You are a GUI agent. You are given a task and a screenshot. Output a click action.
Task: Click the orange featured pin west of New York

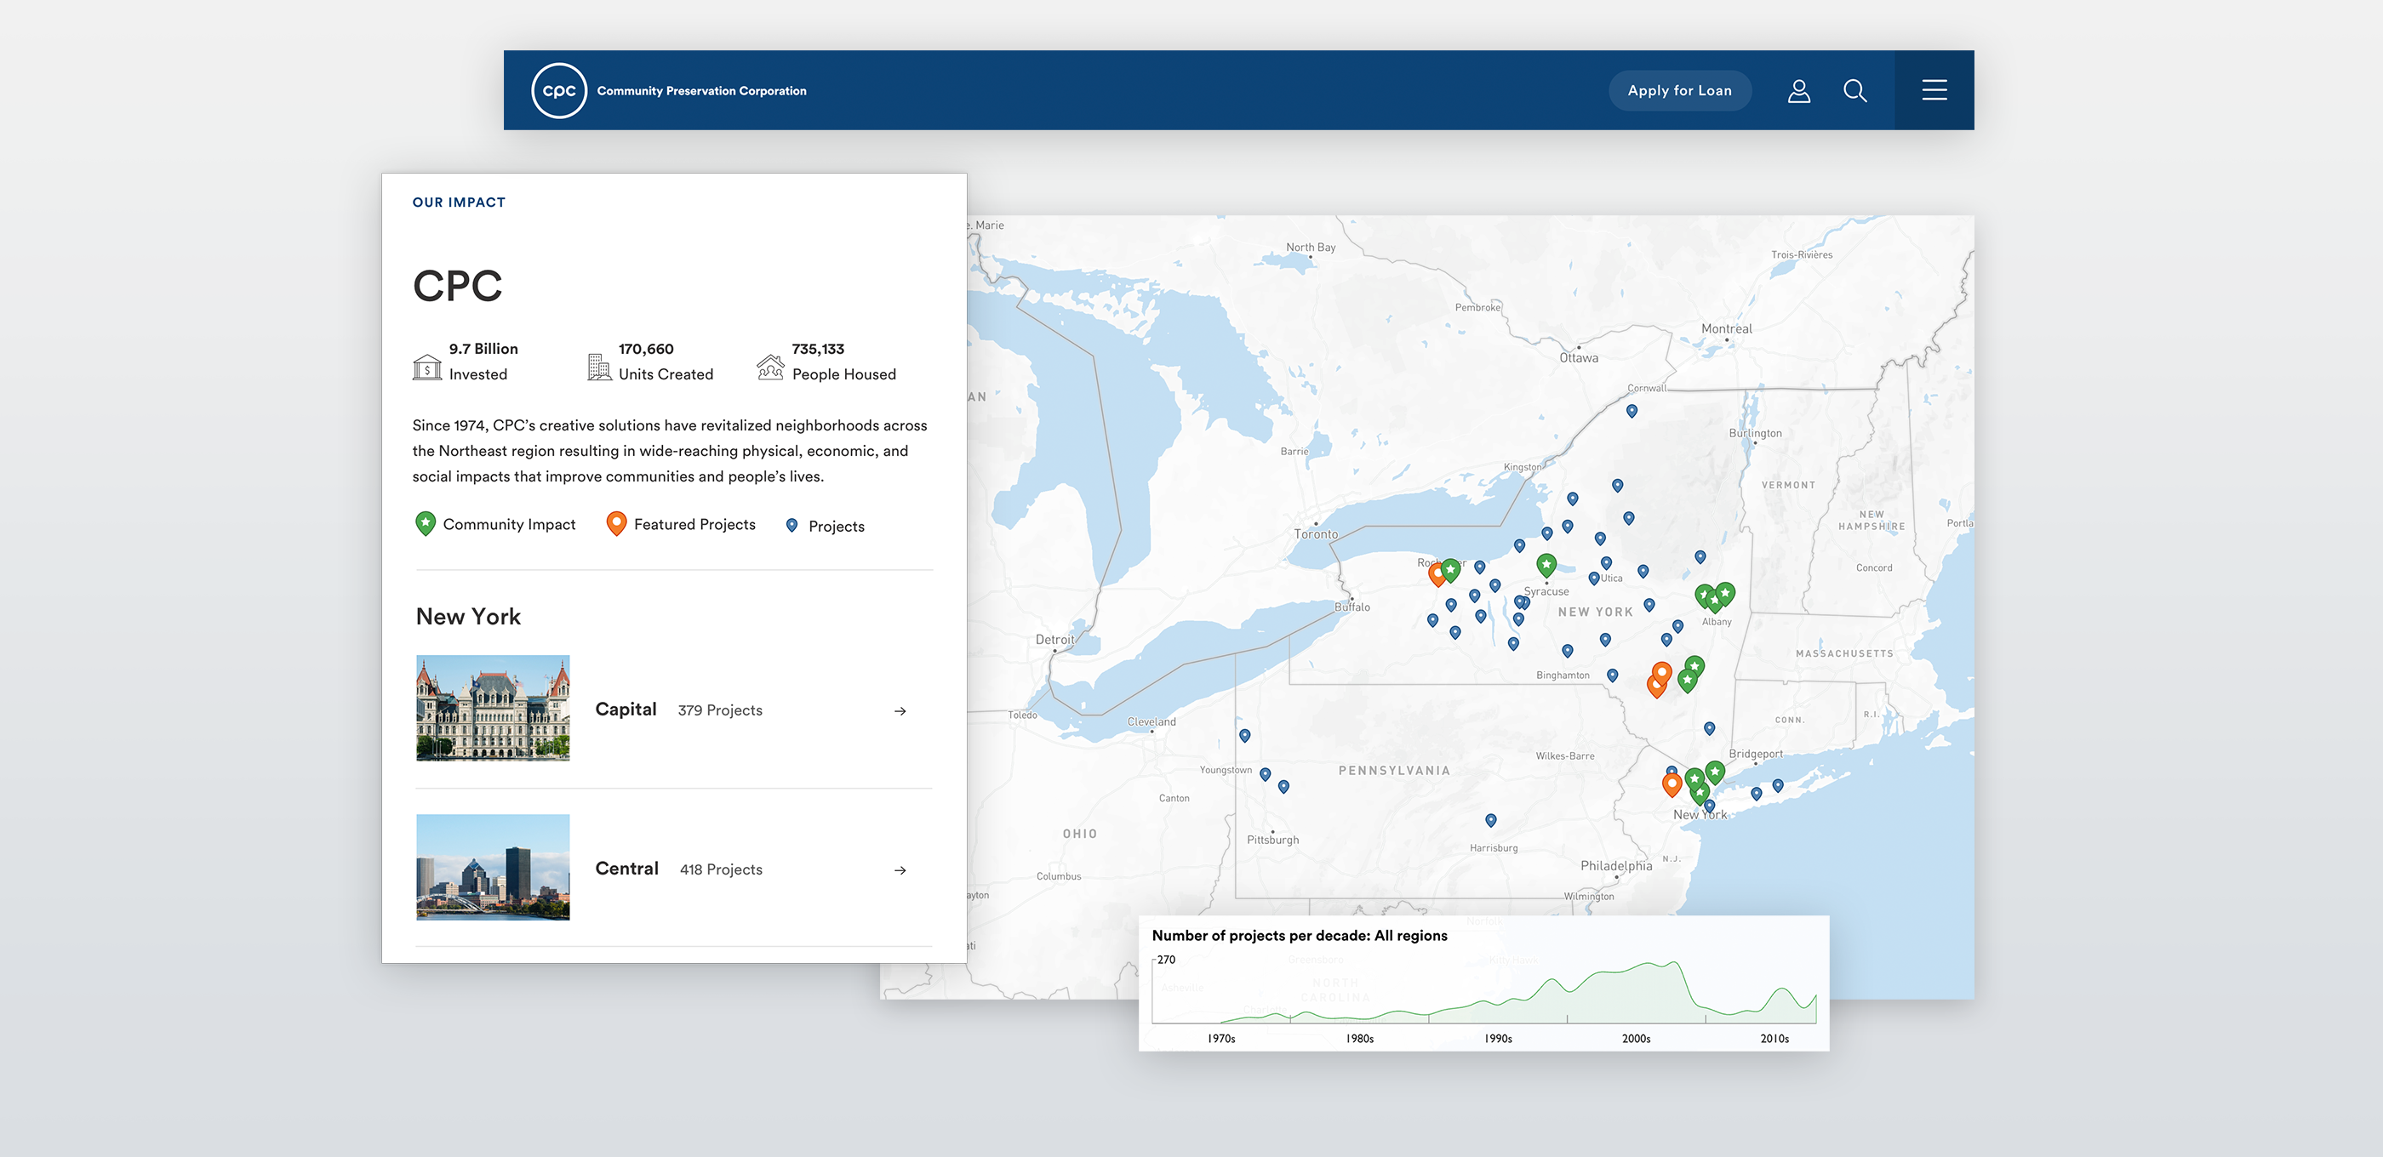pyautogui.click(x=1672, y=785)
